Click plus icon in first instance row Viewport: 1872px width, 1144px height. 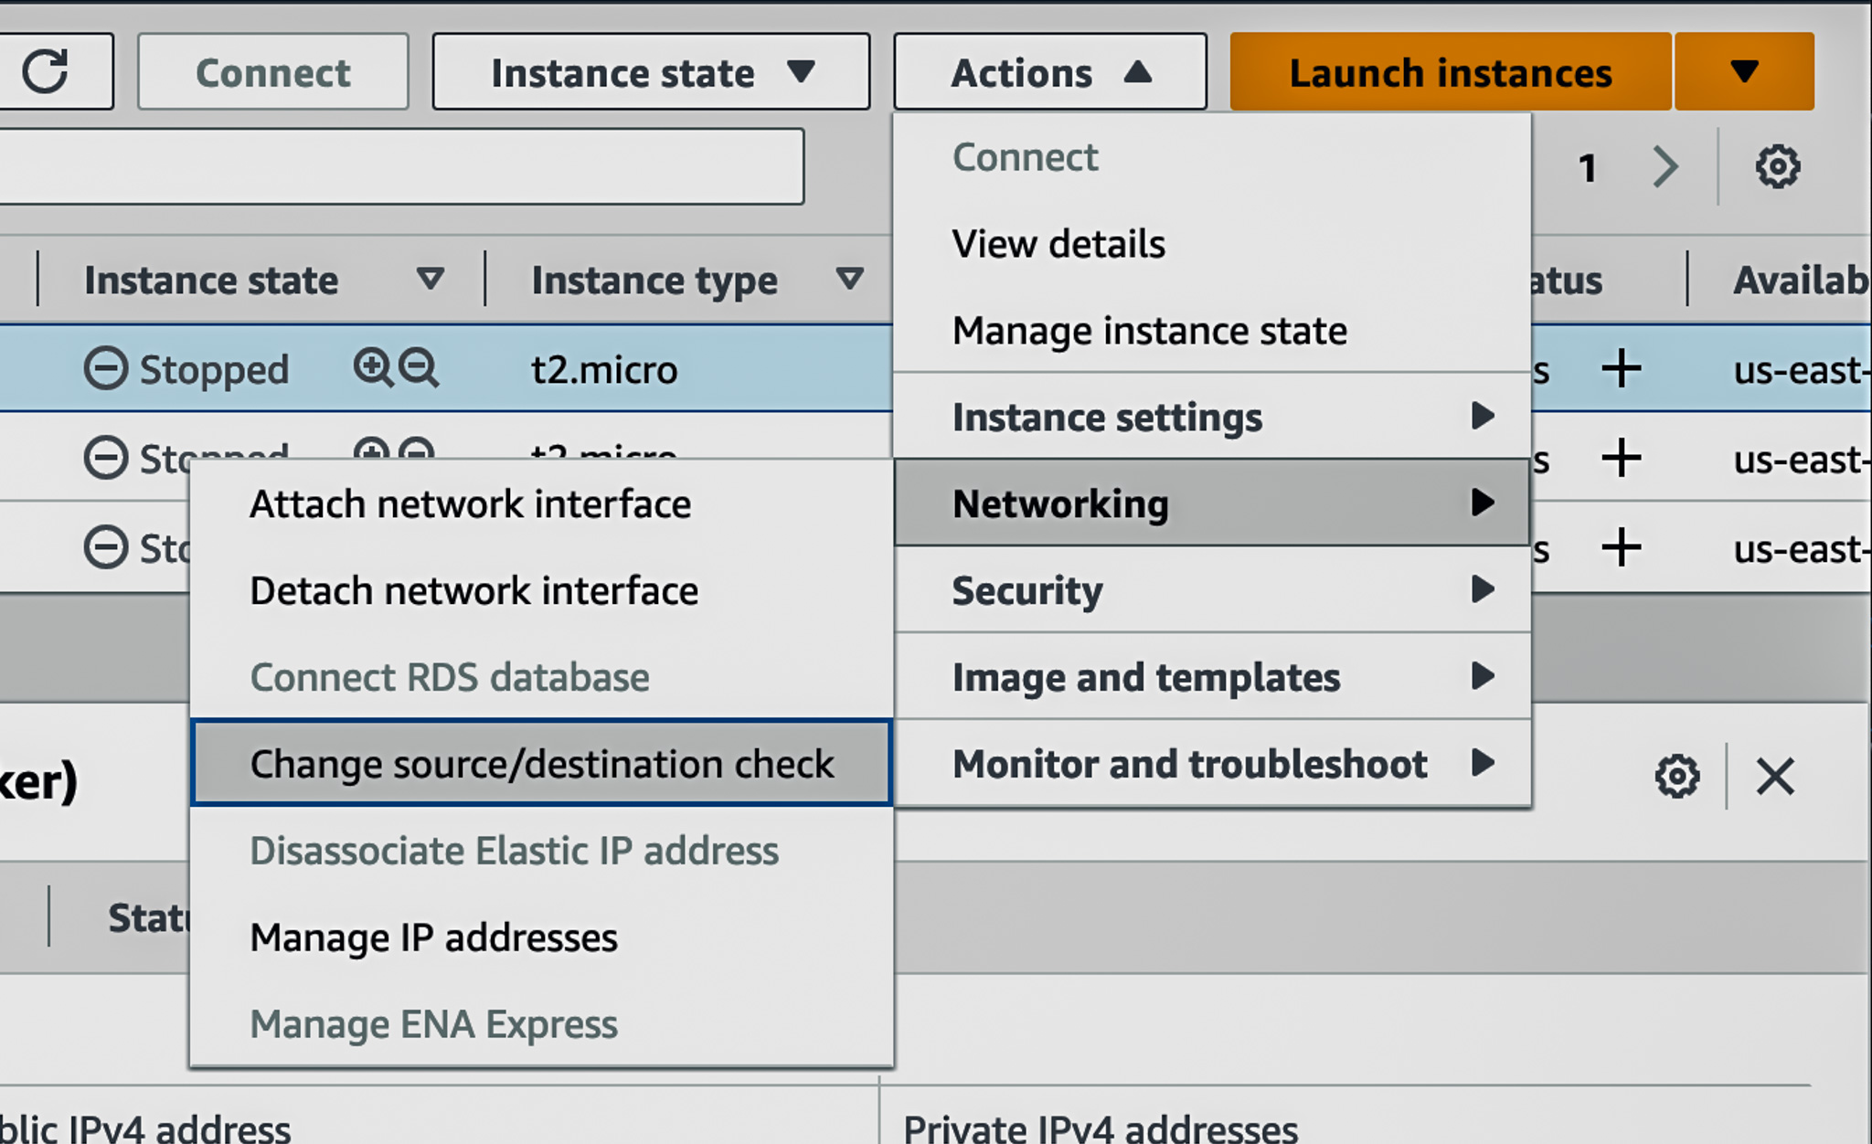click(1622, 369)
